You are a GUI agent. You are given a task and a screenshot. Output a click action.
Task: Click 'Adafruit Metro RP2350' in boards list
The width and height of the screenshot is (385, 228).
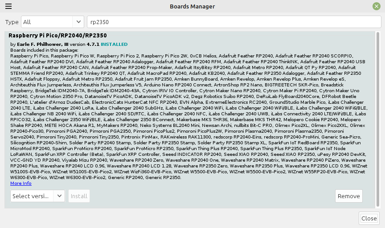click(x=87, y=79)
